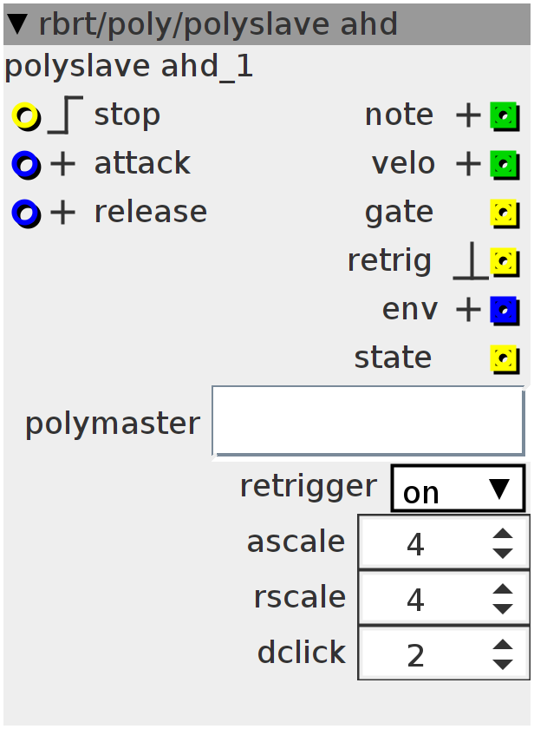Click the retrigger dropdown arrow
This screenshot has height=729, width=534.
point(499,489)
